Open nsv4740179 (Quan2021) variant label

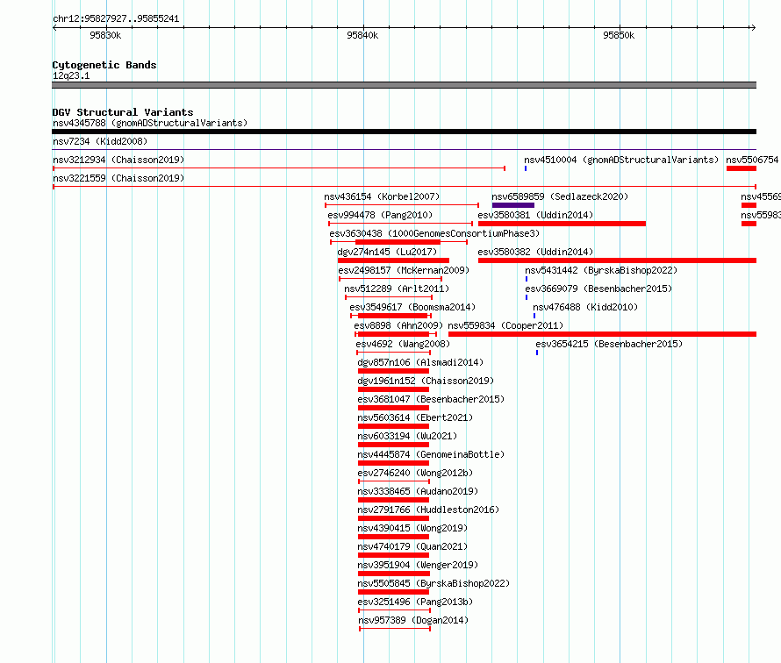(x=412, y=546)
